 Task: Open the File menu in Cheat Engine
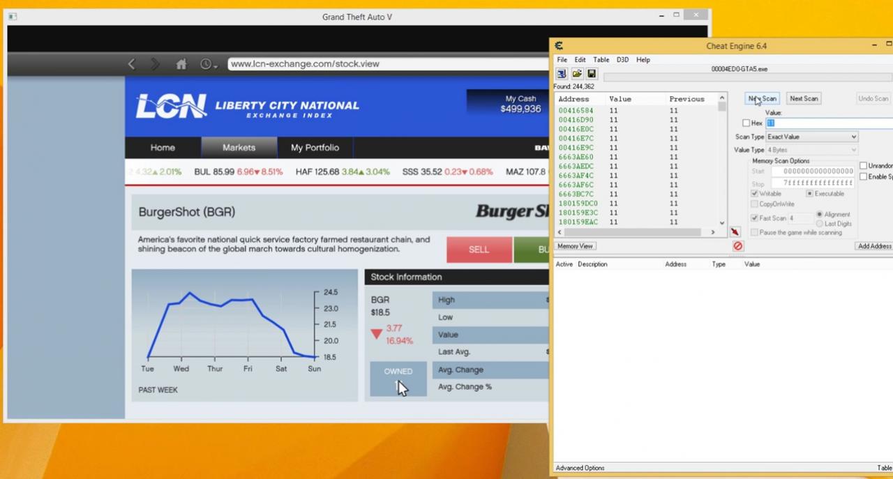562,60
